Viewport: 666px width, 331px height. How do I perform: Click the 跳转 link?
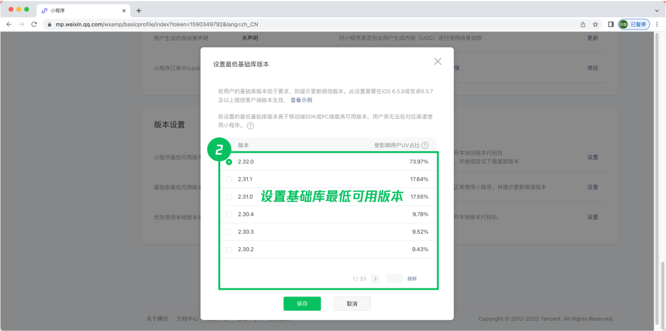[412, 279]
